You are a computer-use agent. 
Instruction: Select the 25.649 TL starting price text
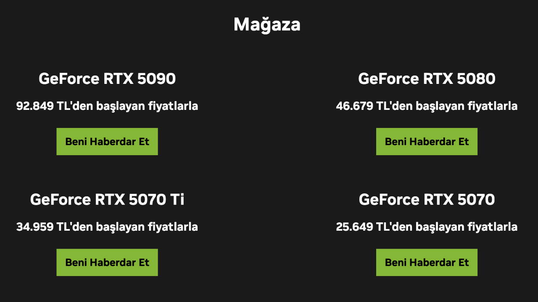coord(427,227)
